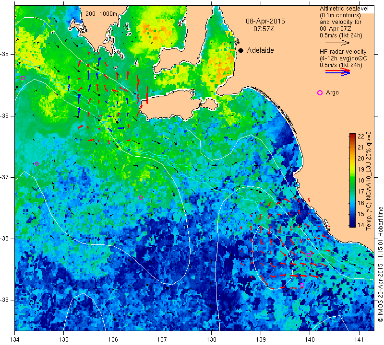This screenshot has height=345, width=384.
Task: Select the '08-Apr 07Z' legend line
Action: click(335, 29)
